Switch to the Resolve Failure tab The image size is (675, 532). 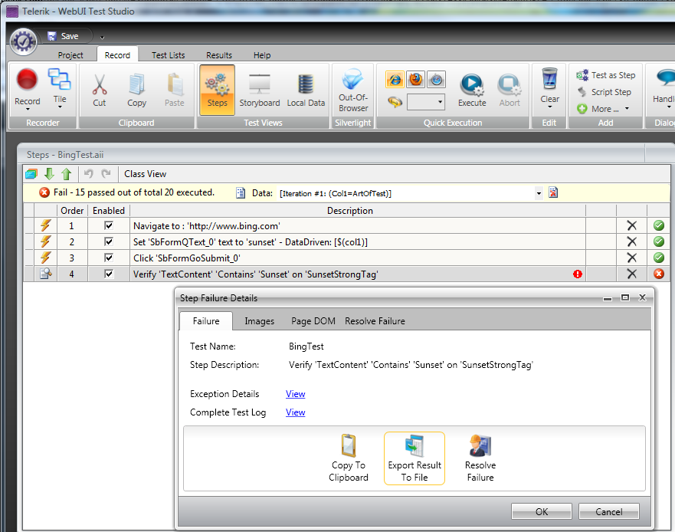[x=375, y=321]
